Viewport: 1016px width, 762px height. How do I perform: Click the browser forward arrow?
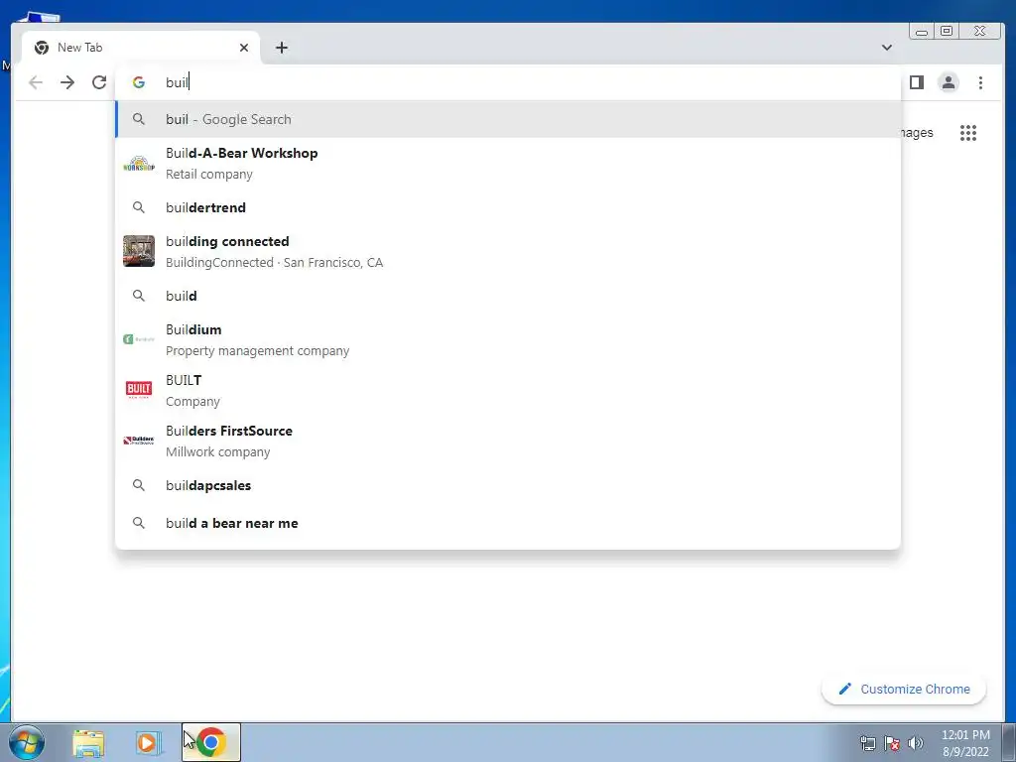[67, 82]
